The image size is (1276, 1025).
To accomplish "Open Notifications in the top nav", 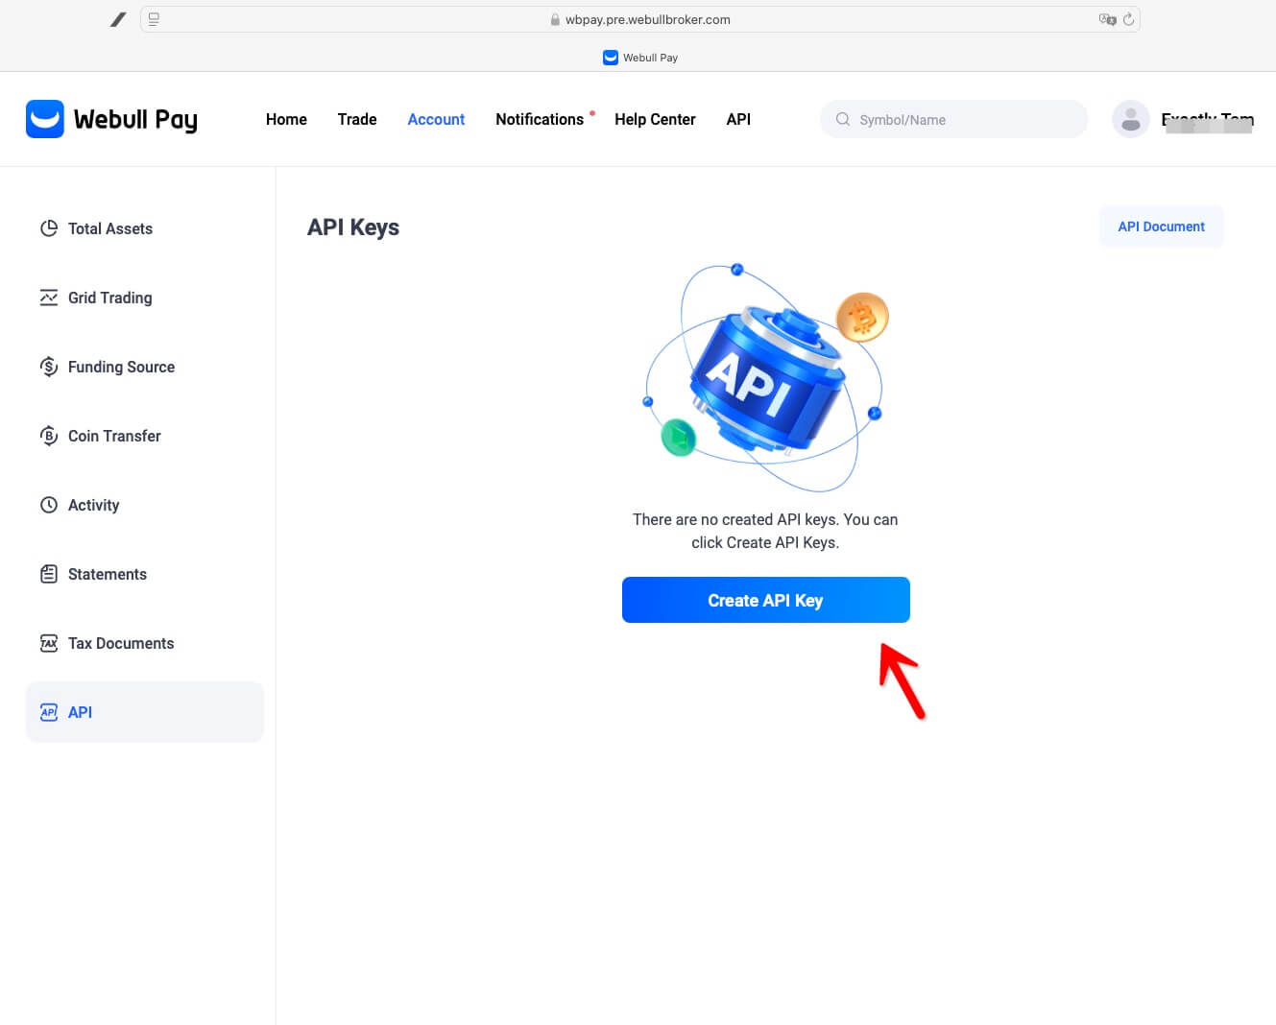I will pos(540,119).
